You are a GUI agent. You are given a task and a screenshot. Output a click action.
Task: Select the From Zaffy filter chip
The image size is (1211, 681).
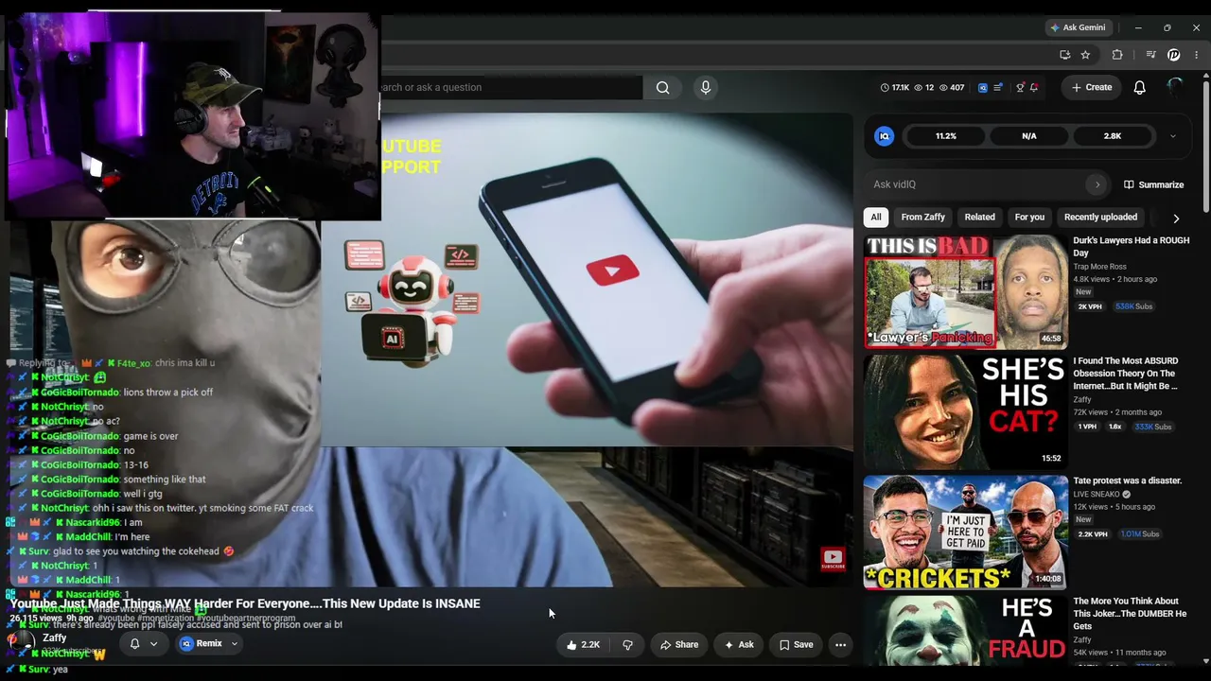[923, 218]
